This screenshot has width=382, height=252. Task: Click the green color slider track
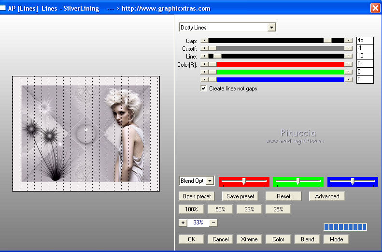[276, 72]
